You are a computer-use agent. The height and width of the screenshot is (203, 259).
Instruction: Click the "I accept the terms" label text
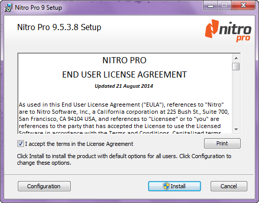[x=79, y=144]
